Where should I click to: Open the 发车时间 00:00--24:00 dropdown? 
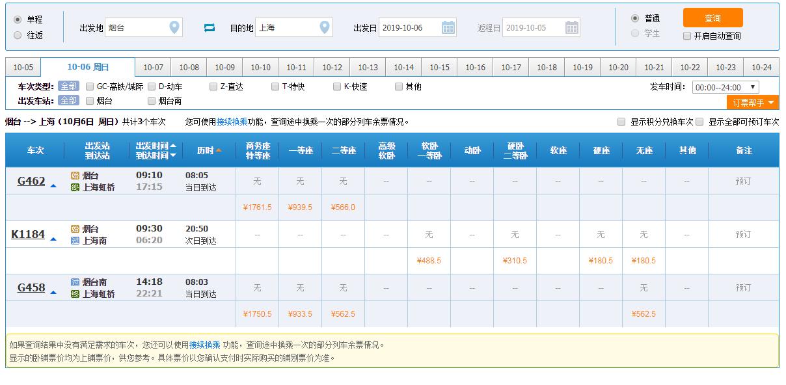click(725, 87)
